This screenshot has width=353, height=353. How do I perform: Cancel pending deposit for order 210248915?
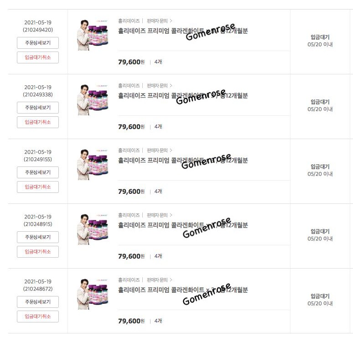pyautogui.click(x=38, y=252)
